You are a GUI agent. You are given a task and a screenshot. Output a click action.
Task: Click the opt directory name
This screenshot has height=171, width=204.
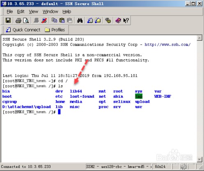pyautogui.click(x=102, y=102)
